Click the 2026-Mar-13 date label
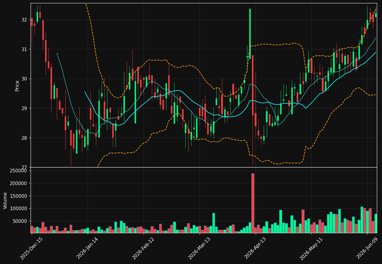 [199, 249]
